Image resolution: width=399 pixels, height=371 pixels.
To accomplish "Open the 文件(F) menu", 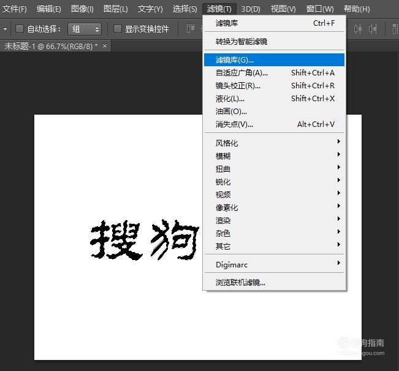I will 15,9.
